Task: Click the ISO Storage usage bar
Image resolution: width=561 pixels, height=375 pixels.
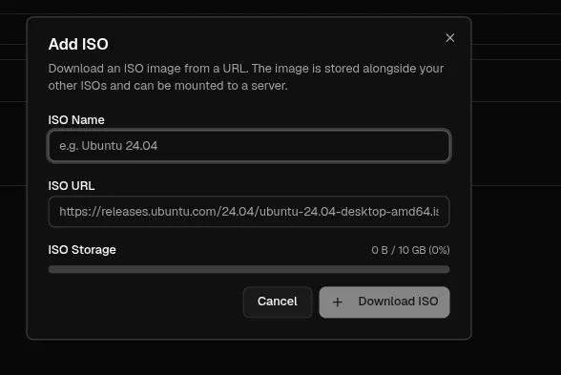Action: pos(249,269)
